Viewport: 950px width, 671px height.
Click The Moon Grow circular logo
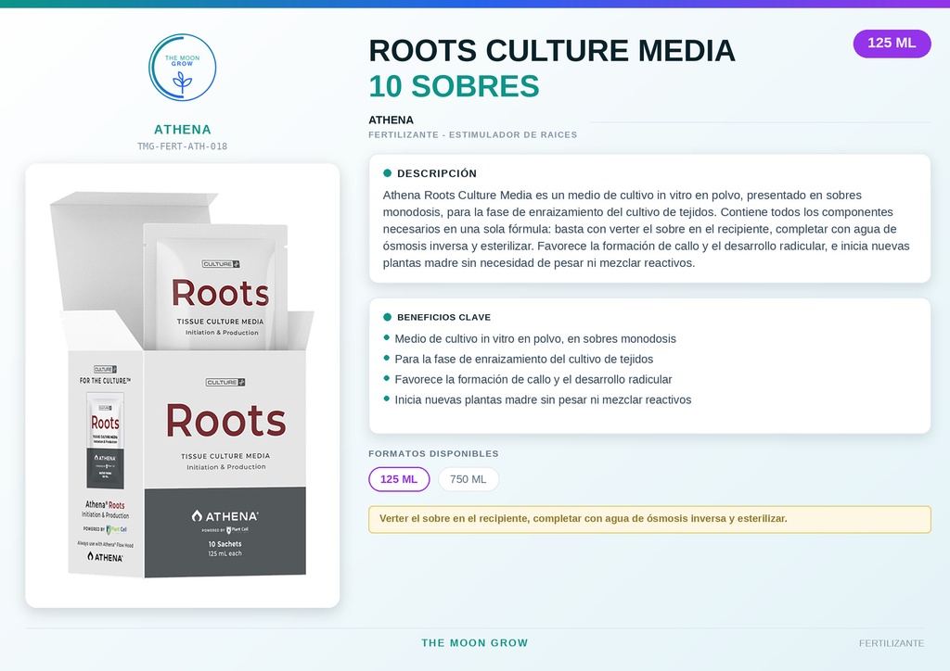183,67
